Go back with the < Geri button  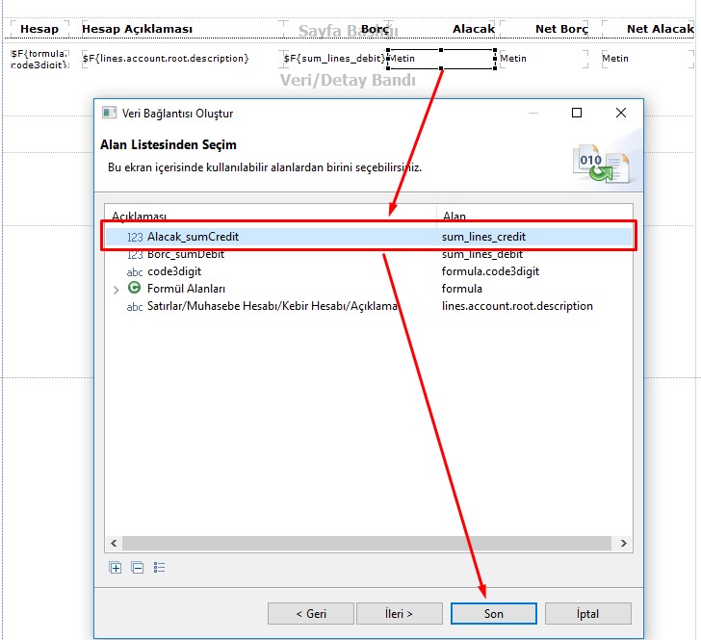[311, 614]
